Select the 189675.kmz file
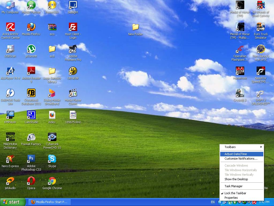The width and height of the screenshot is (274, 206). [73, 117]
